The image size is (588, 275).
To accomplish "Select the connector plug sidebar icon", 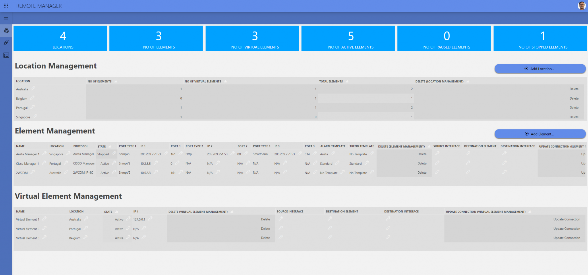I will (6, 42).
